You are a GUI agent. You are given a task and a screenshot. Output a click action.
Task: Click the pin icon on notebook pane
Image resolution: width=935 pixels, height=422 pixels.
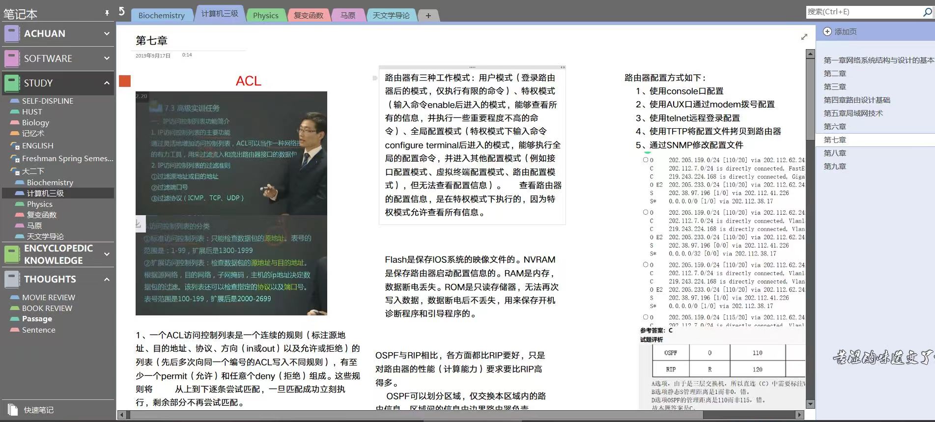click(x=107, y=13)
